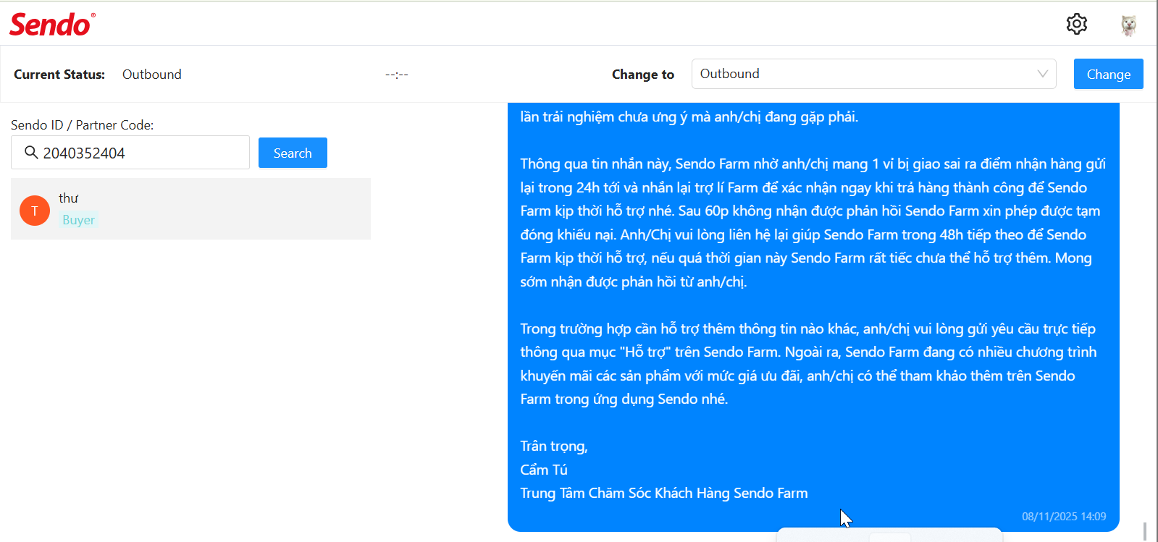Screen dimensions: 1158x542
Task: Focus the Sendo ID / Partner Code field
Action: pyautogui.click(x=130, y=153)
